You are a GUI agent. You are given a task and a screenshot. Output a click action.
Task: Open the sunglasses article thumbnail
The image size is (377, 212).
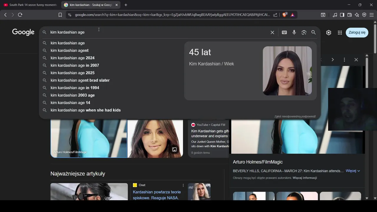pyautogui.click(x=89, y=192)
